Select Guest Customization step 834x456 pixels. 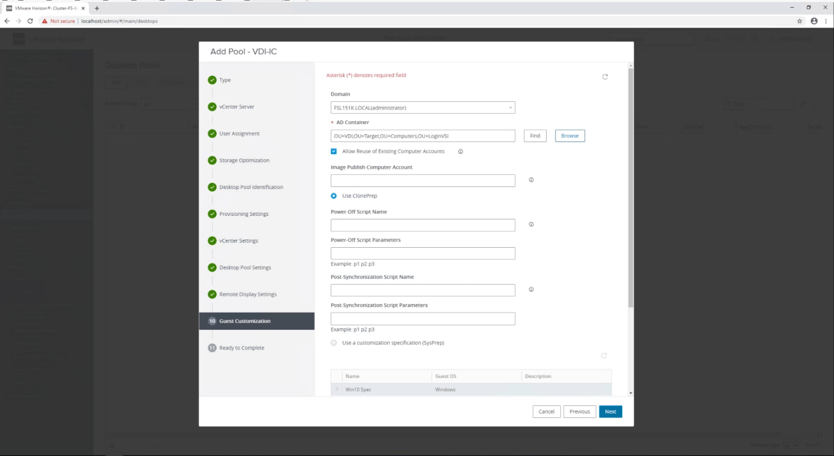click(256, 321)
